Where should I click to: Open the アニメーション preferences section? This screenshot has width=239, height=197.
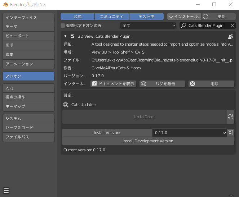(28, 64)
